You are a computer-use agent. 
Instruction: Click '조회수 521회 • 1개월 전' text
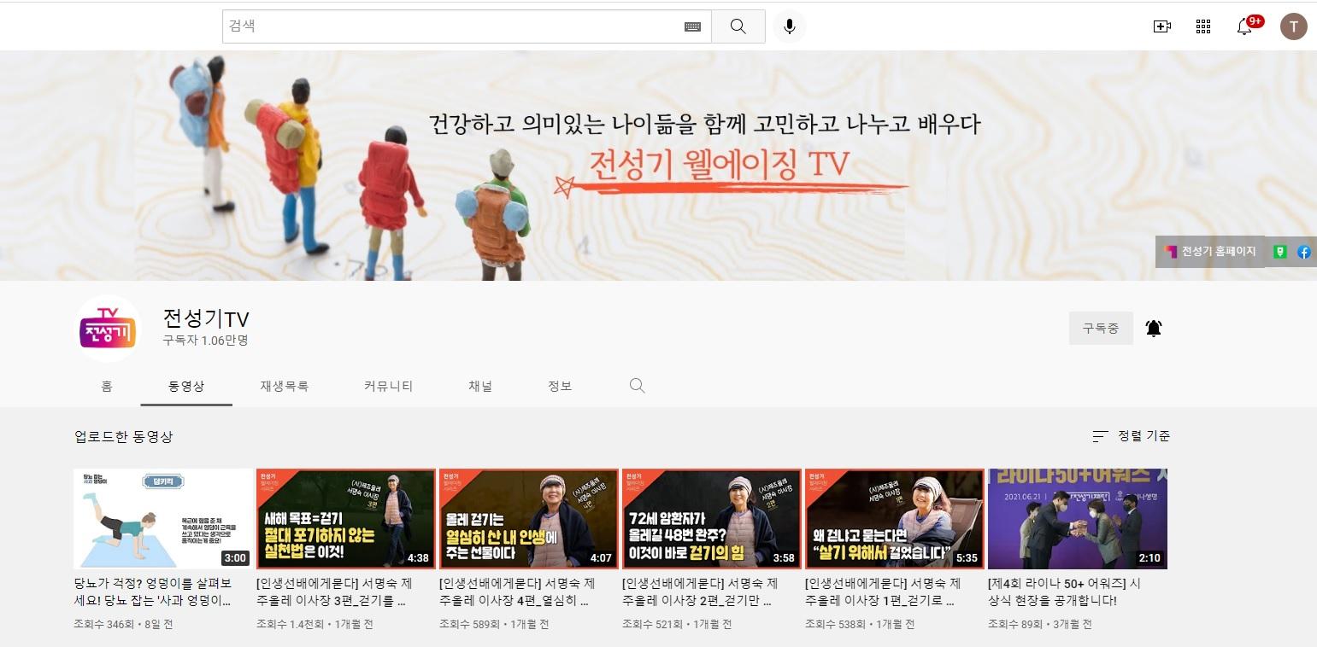click(x=677, y=624)
